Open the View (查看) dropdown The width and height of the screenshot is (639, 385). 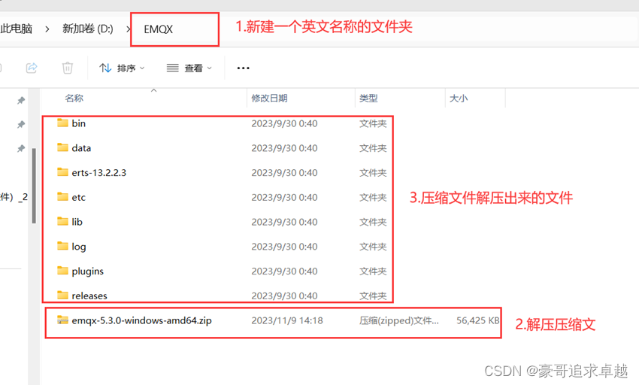click(189, 68)
